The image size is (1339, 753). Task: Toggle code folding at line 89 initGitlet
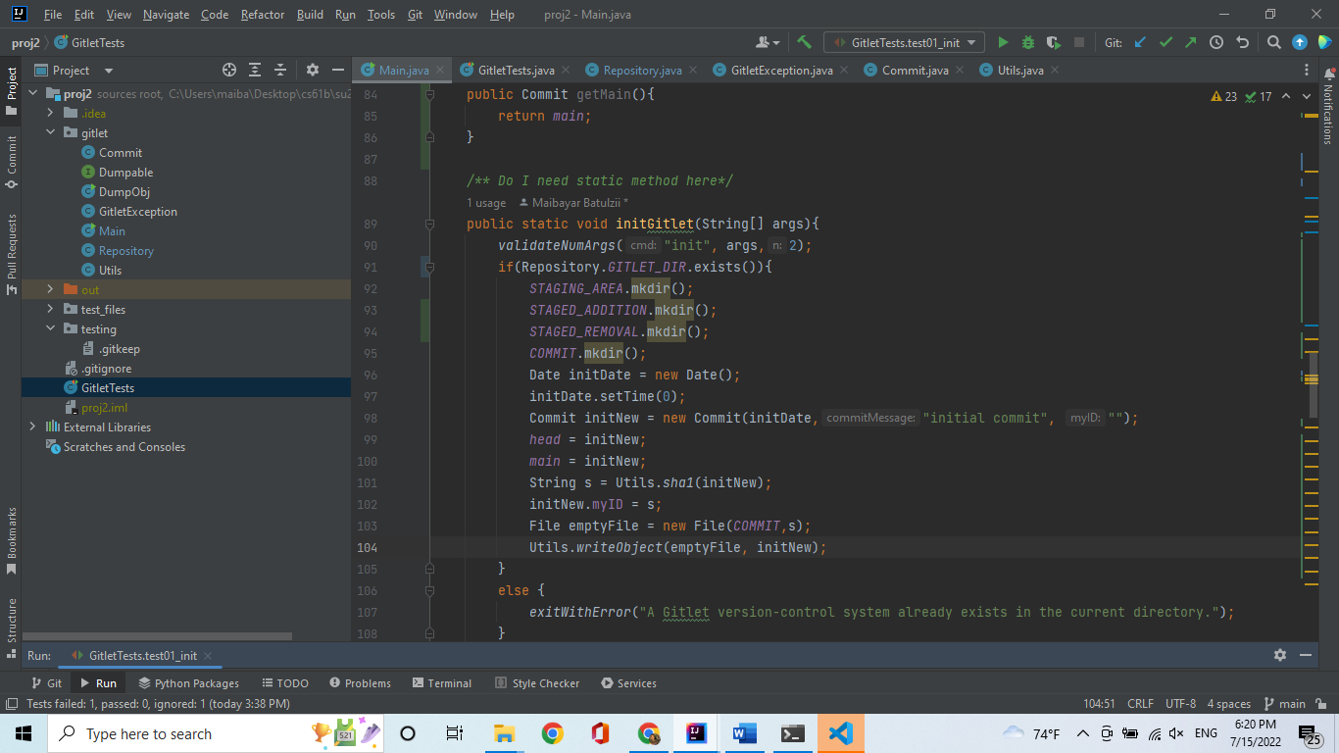coord(429,225)
